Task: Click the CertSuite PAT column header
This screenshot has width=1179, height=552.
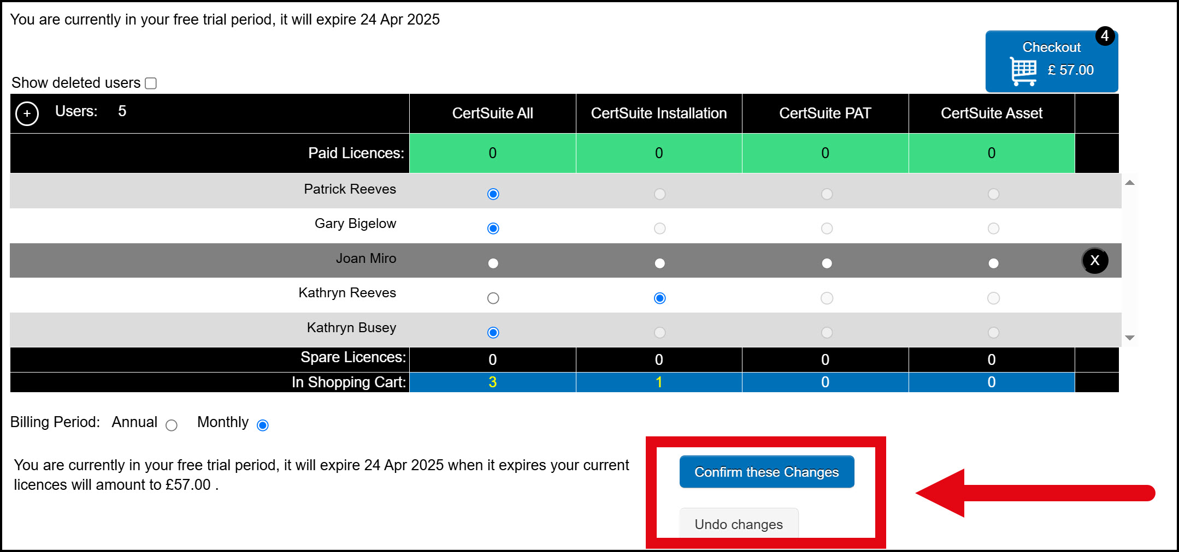Action: 825,113
